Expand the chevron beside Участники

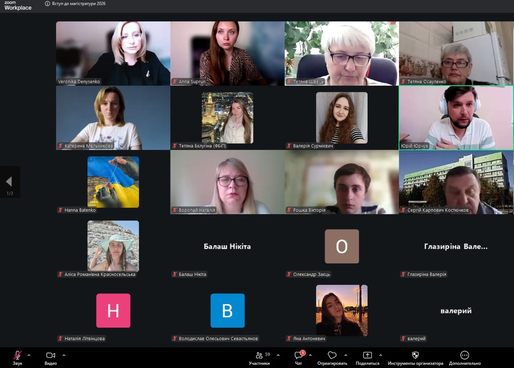click(x=278, y=355)
